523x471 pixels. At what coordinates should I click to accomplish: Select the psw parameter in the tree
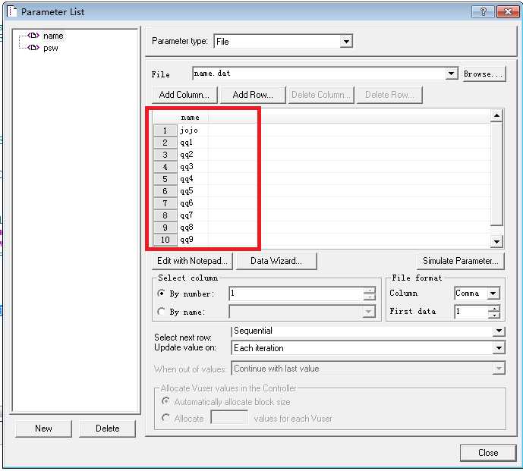pos(50,48)
